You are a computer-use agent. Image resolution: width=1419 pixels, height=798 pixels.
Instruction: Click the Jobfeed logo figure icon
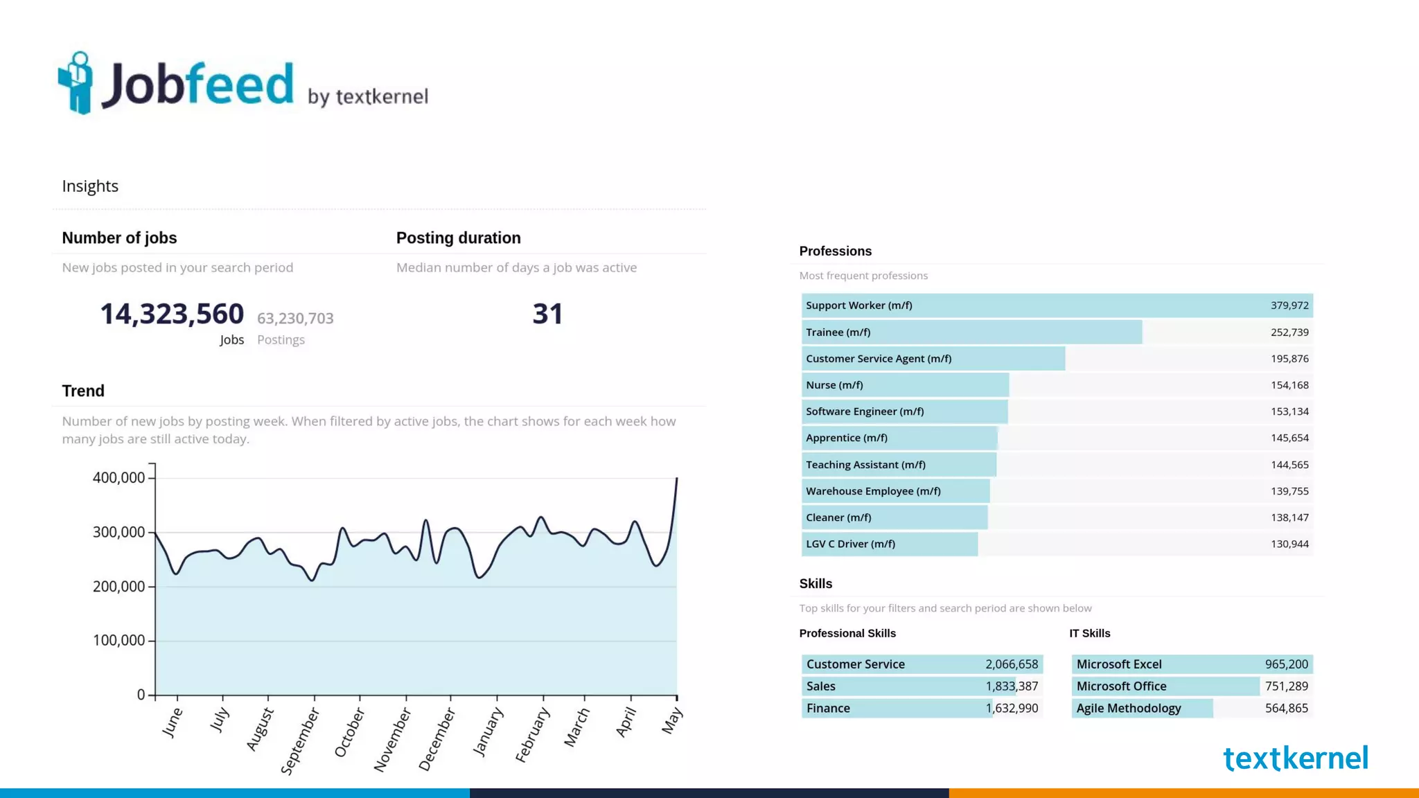(76, 83)
